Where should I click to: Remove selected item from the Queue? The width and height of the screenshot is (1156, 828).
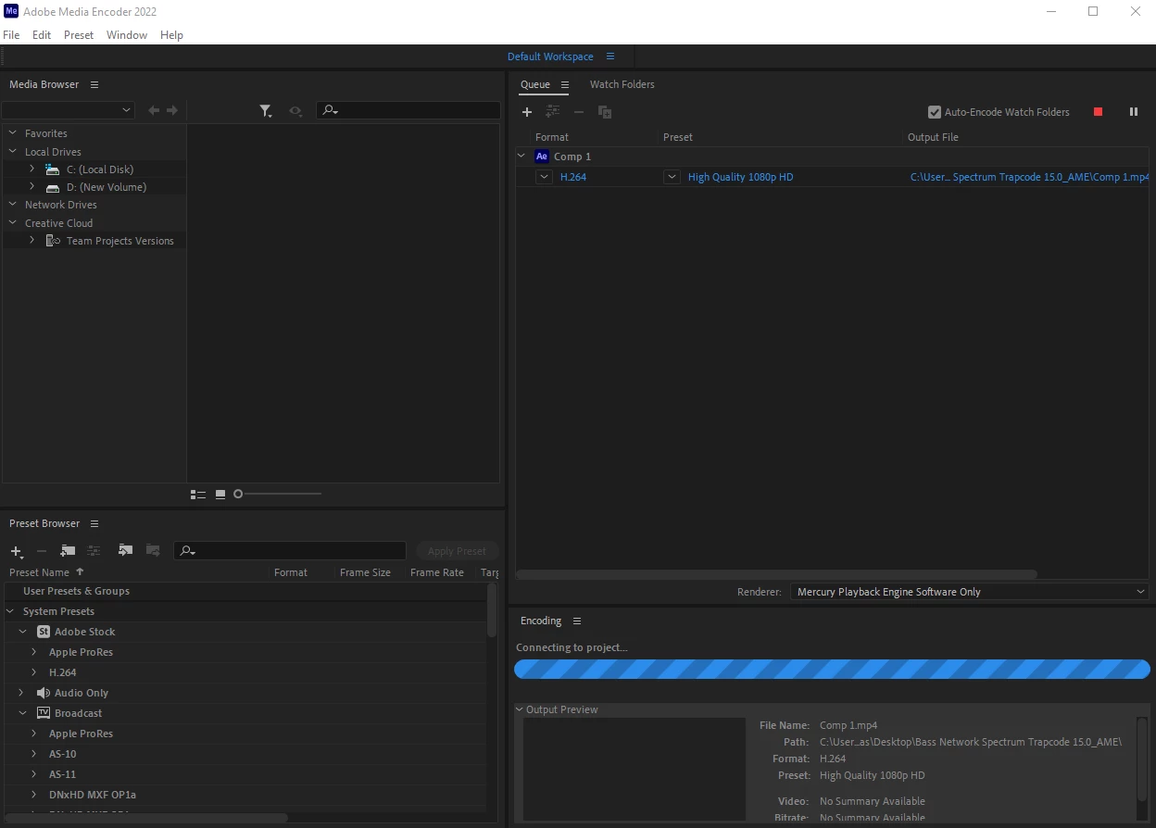579,112
